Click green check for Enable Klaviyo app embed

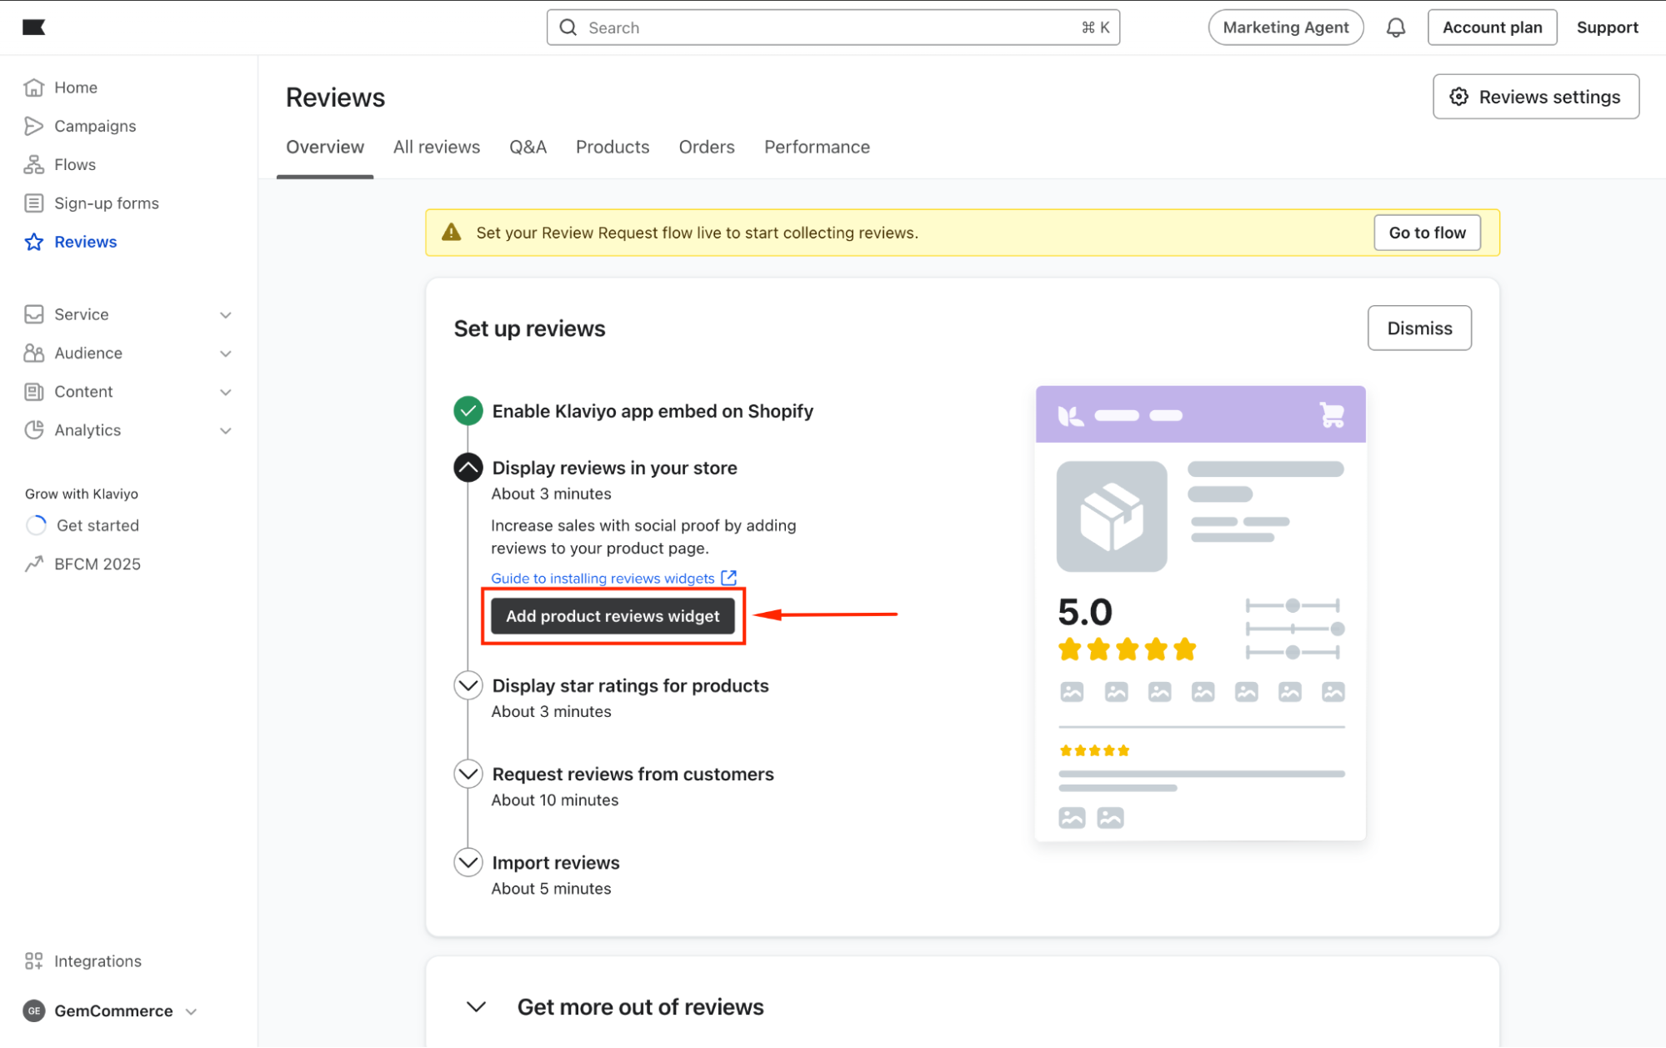[468, 411]
